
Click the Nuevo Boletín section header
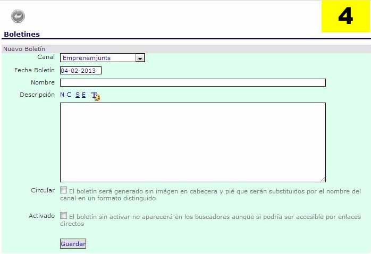pos(24,48)
